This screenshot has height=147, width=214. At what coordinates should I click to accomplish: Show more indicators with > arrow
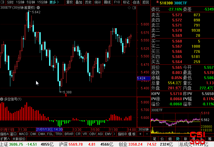point(114,134)
